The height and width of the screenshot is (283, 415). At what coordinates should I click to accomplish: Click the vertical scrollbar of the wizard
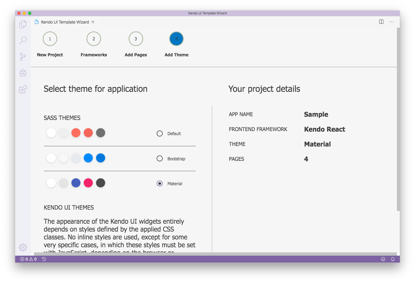click(x=398, y=119)
